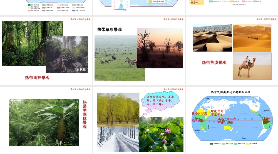The width and height of the screenshot is (278, 154).
Task: Click the yellow text box ending 称分布。
Action: 197,2
